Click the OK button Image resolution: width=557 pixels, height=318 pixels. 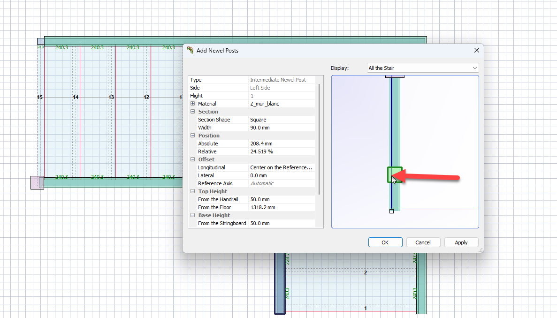pyautogui.click(x=385, y=242)
